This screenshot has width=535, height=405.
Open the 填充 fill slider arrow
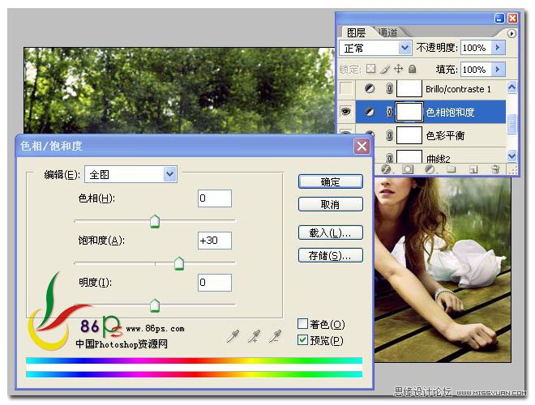pos(498,69)
